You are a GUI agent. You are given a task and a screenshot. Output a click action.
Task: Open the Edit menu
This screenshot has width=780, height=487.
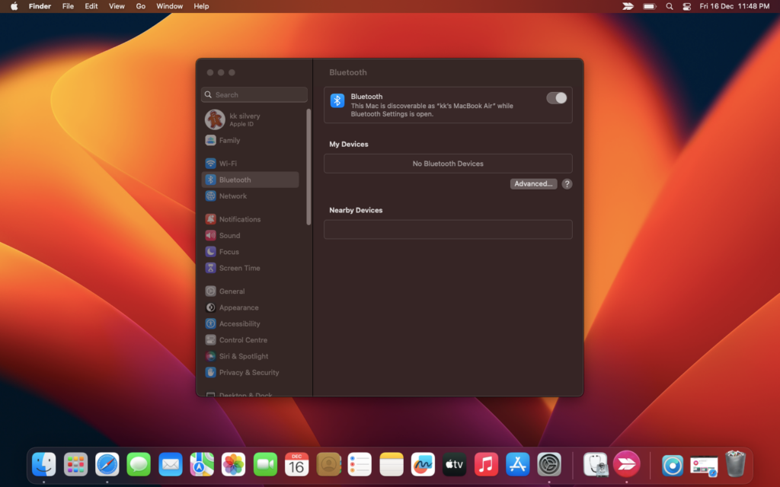coord(91,6)
